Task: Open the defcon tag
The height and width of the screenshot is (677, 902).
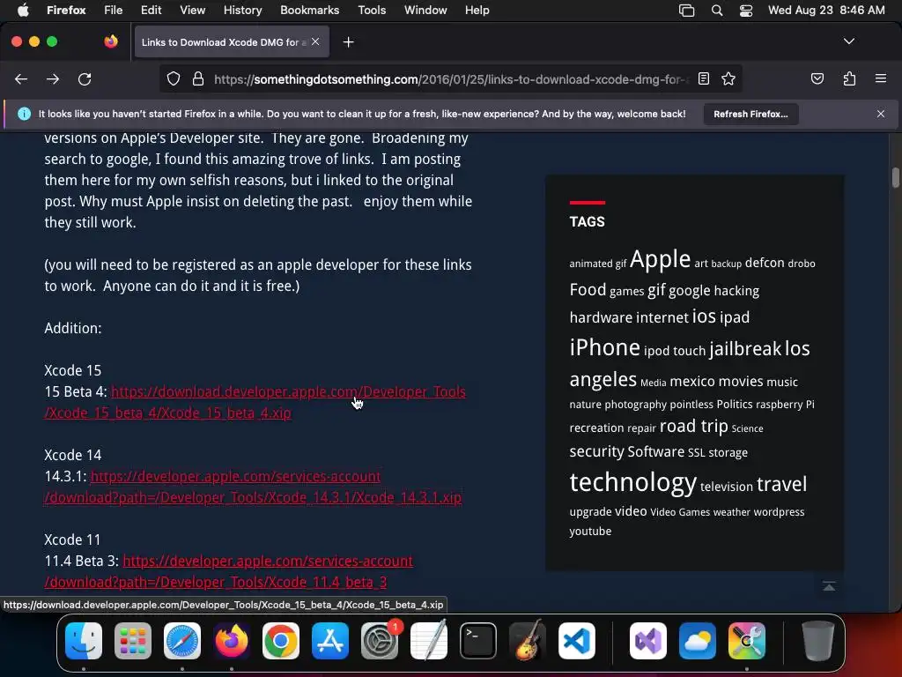Action: tap(765, 263)
